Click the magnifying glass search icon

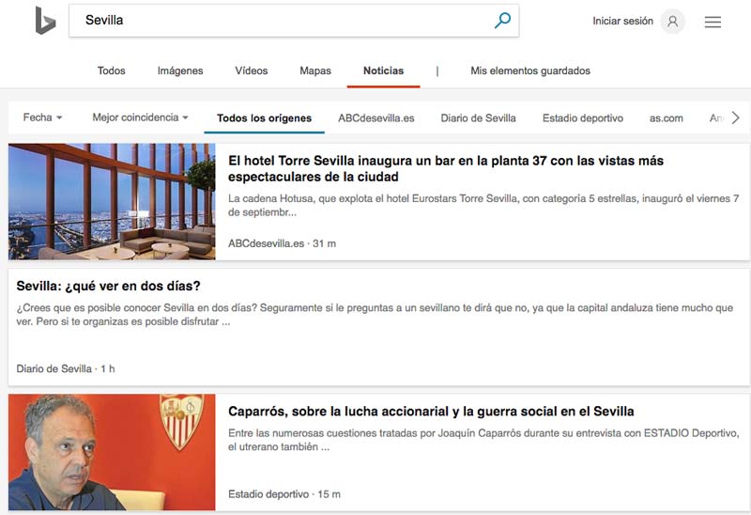point(502,21)
